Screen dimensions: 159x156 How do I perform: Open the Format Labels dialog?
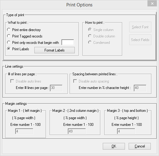point(54,50)
